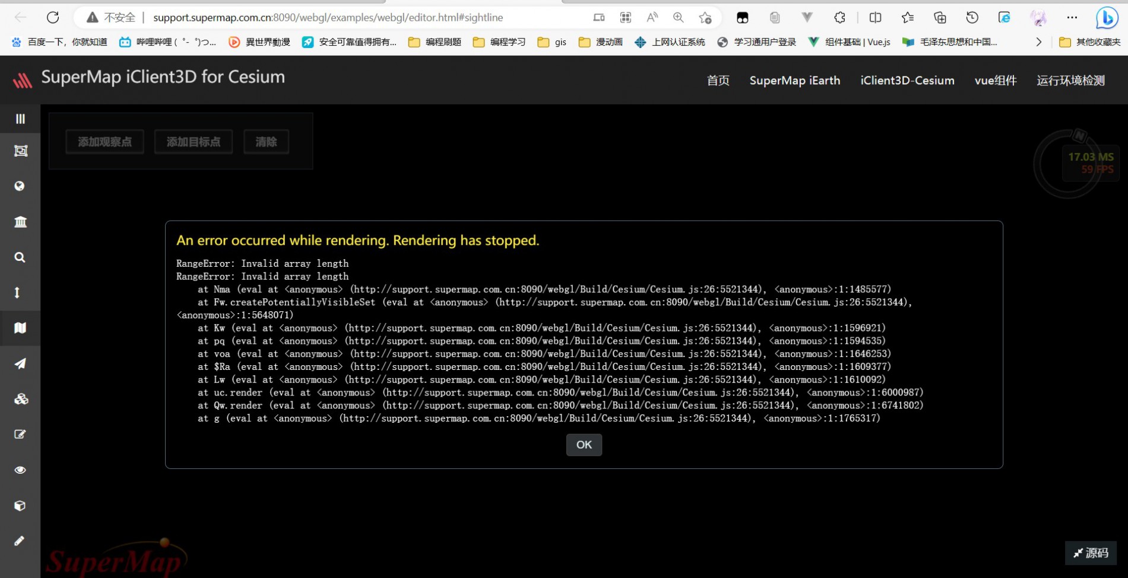This screenshot has width=1128, height=578.
Task: Select the map analysis sidebar icon
Action: (x=20, y=328)
